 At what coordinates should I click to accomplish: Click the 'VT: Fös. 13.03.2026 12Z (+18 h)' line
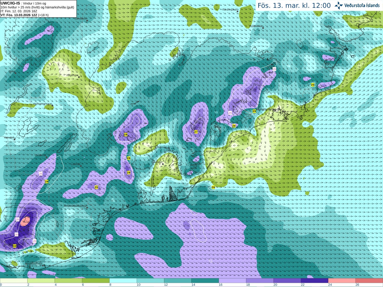point(25,15)
